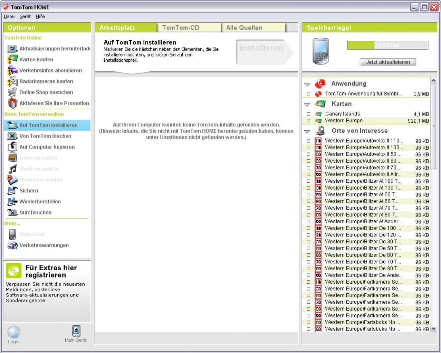Click the Durchsuchen browse icon

click(12, 213)
